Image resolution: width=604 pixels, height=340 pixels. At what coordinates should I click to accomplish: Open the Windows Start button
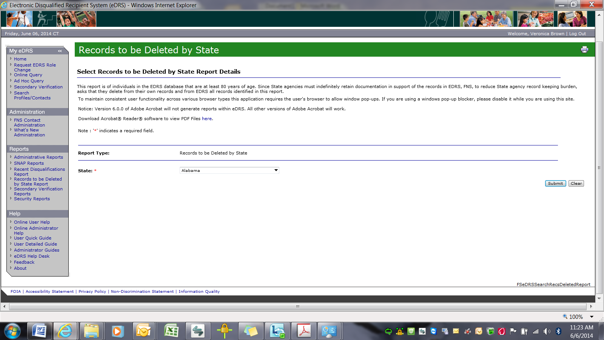[x=12, y=331]
